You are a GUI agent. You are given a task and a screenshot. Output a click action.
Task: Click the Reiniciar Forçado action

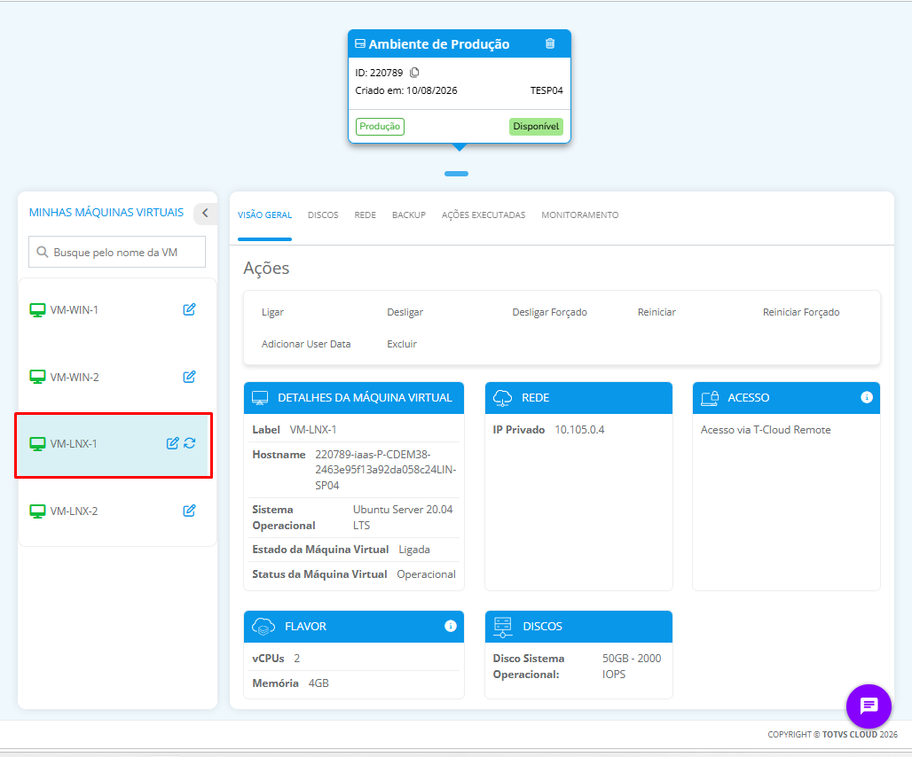coord(801,312)
